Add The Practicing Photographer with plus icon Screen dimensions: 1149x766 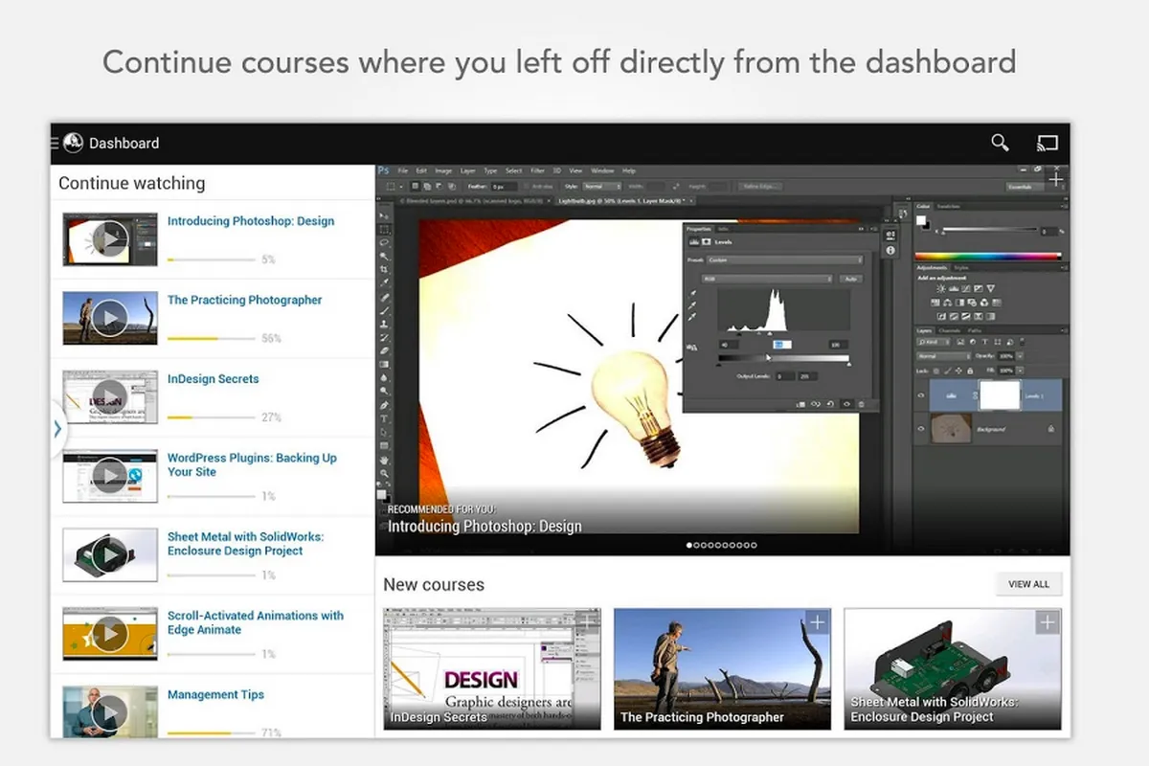818,622
